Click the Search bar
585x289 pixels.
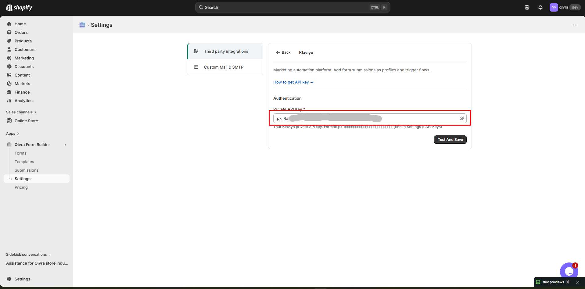pos(292,7)
